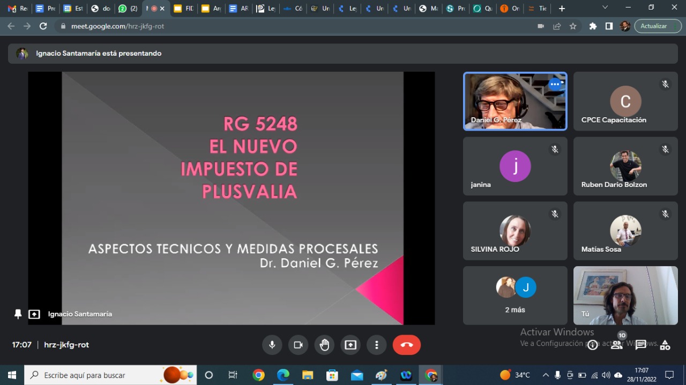
Task: Open the more options three-dot menu
Action: 377,345
